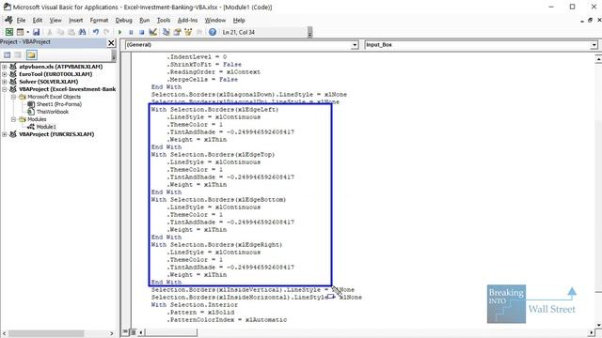Save the workbook with the floppy disk icon
This screenshot has height=338, width=602.
[36, 32]
